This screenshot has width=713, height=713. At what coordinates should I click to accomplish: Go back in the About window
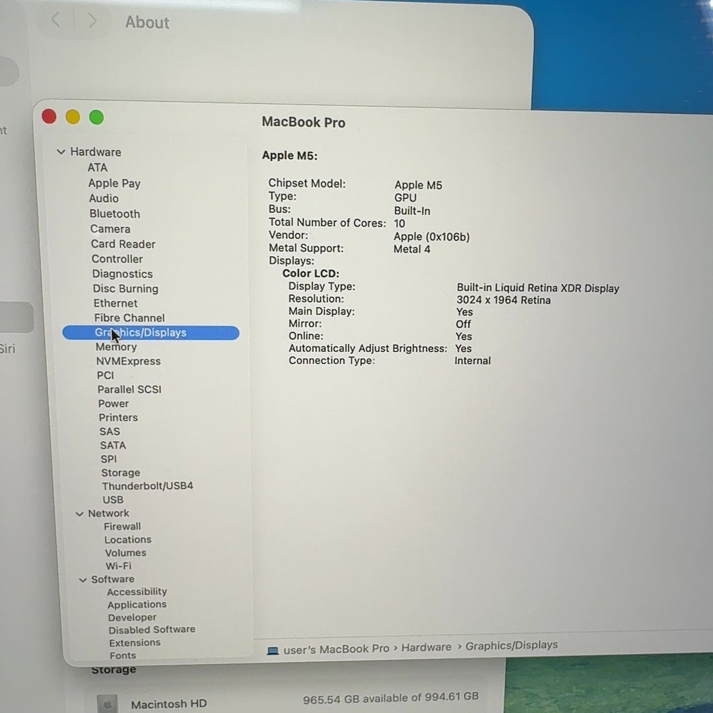[x=56, y=20]
